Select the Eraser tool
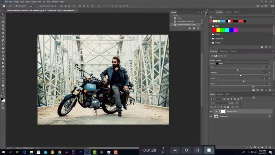 3,56
